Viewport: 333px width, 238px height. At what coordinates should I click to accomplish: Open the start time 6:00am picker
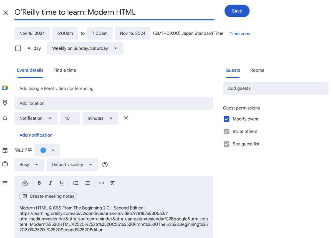click(65, 33)
